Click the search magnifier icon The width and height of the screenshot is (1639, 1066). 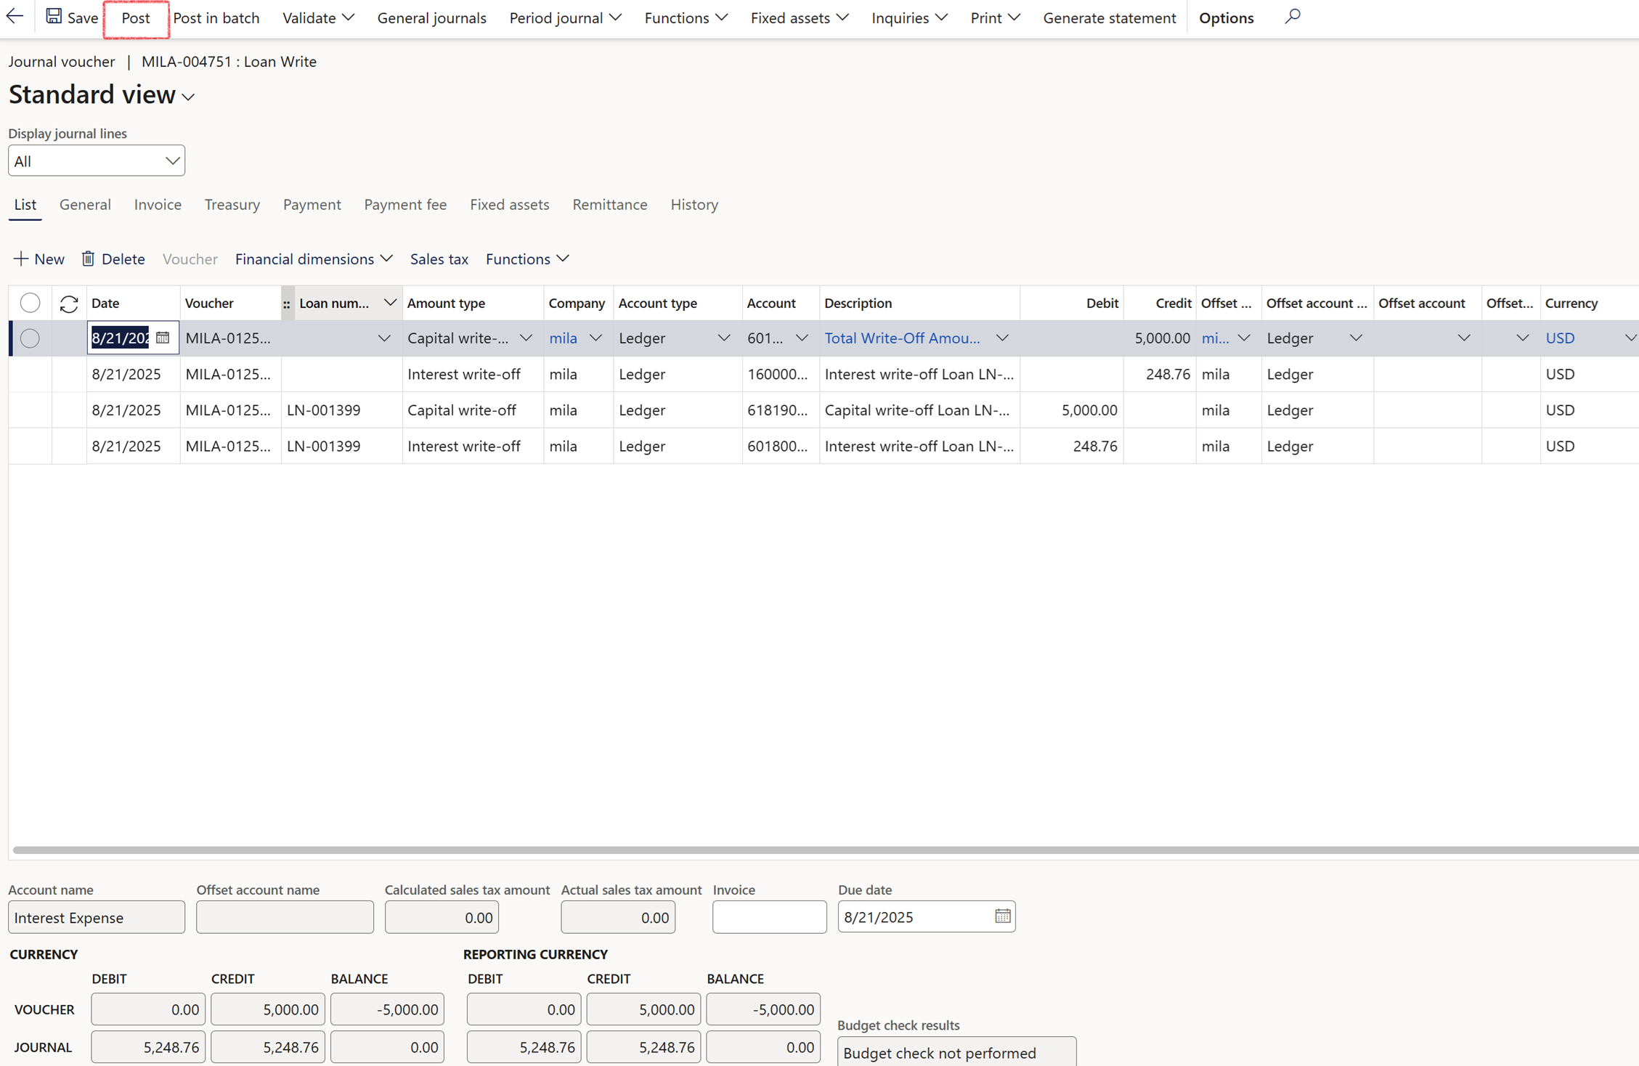pyautogui.click(x=1292, y=17)
